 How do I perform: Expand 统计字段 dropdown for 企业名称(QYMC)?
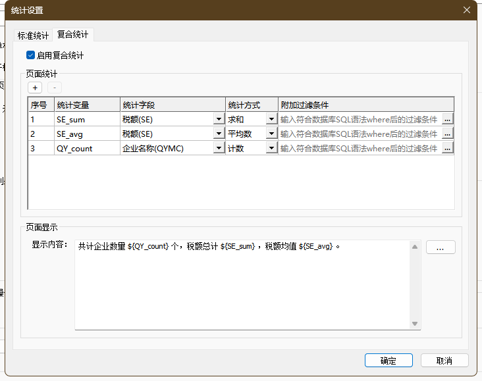[219, 149]
